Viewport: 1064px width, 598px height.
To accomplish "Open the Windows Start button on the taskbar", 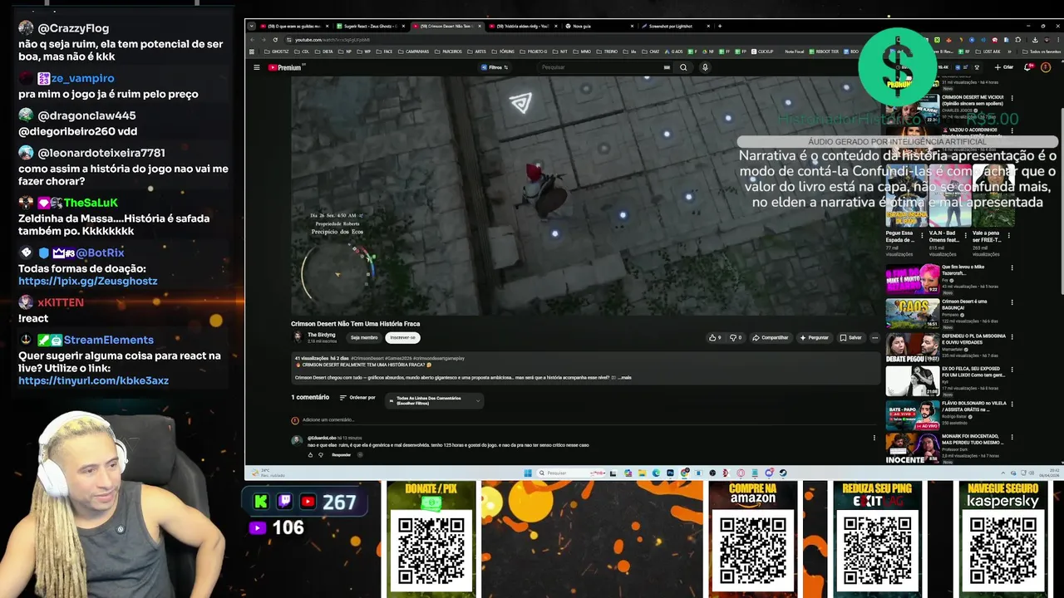I will tap(527, 473).
